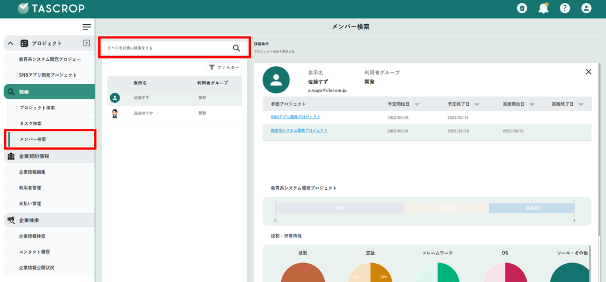Open the user account icon

(x=586, y=8)
